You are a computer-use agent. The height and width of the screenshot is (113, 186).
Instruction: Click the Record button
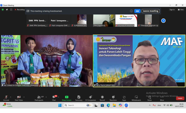[x=102, y=98]
